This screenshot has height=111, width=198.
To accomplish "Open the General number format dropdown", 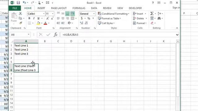I will (x=94, y=14).
